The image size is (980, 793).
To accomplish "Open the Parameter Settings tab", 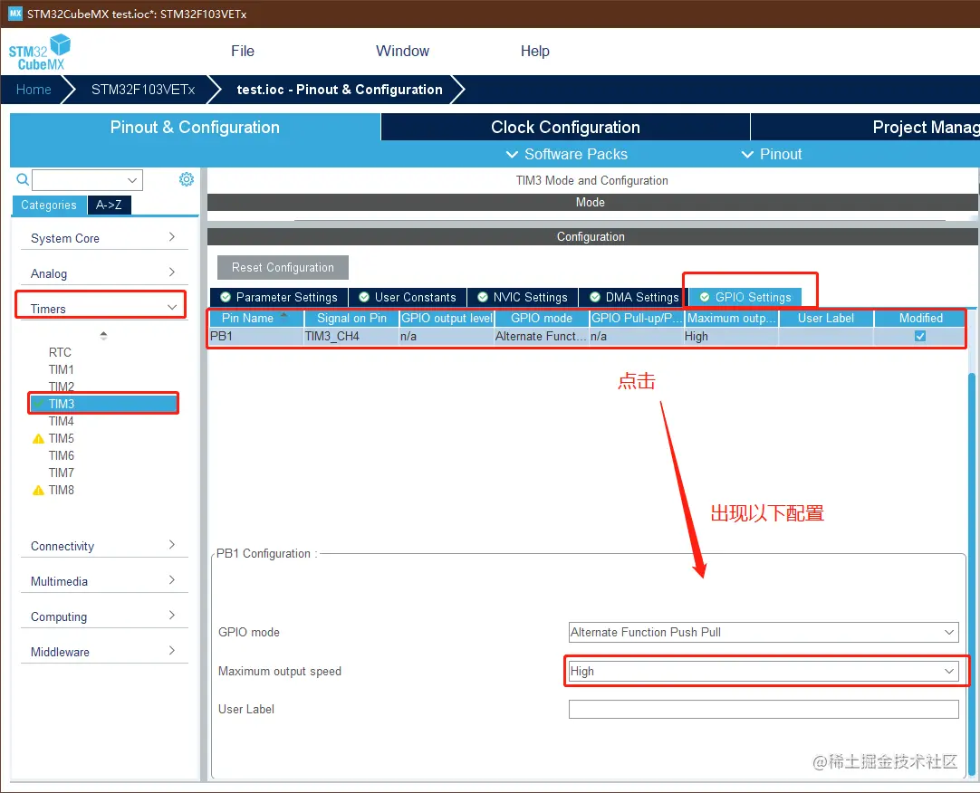I will [279, 298].
